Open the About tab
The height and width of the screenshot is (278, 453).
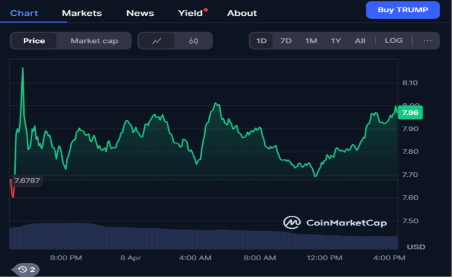[242, 13]
